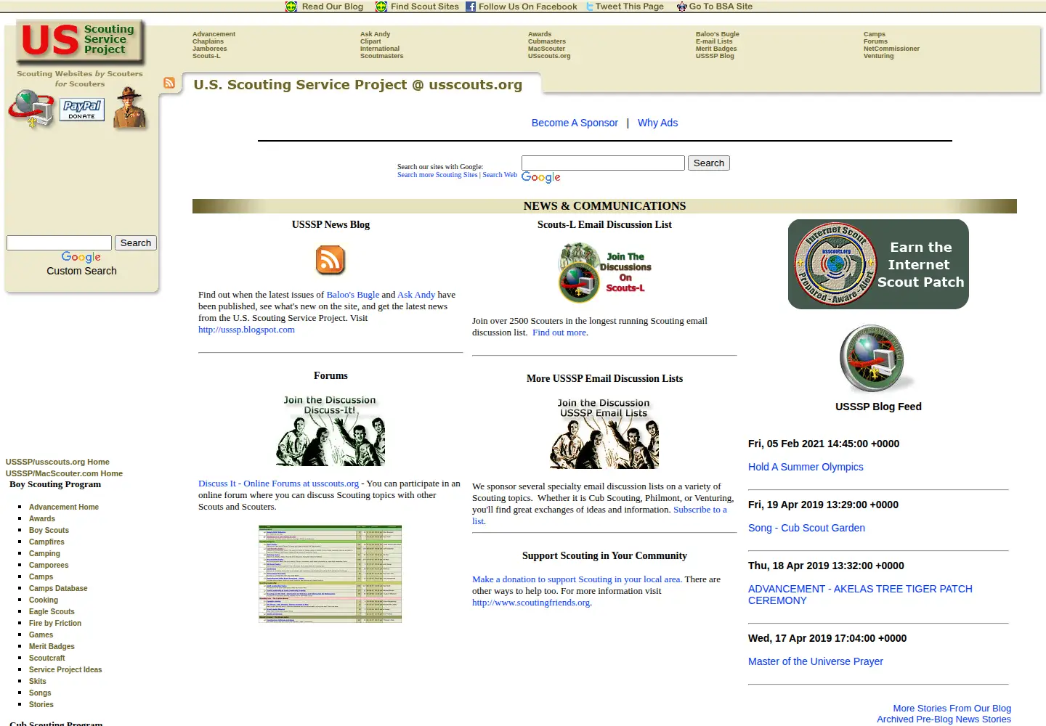Image resolution: width=1046 pixels, height=726 pixels.
Task: Click the globe computer icon beside PayPal
Action: tap(31, 109)
